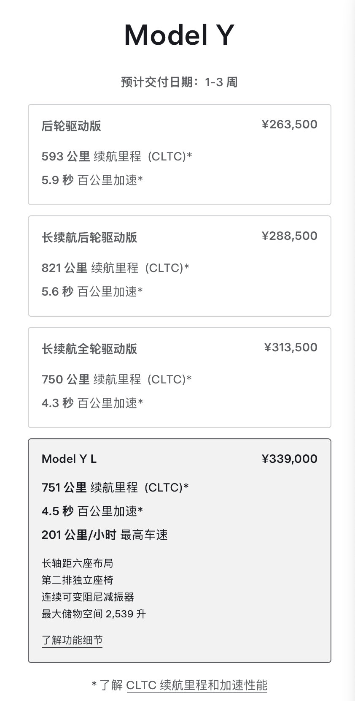Click the 593 公里 续航里程 spec line

[x=117, y=157]
